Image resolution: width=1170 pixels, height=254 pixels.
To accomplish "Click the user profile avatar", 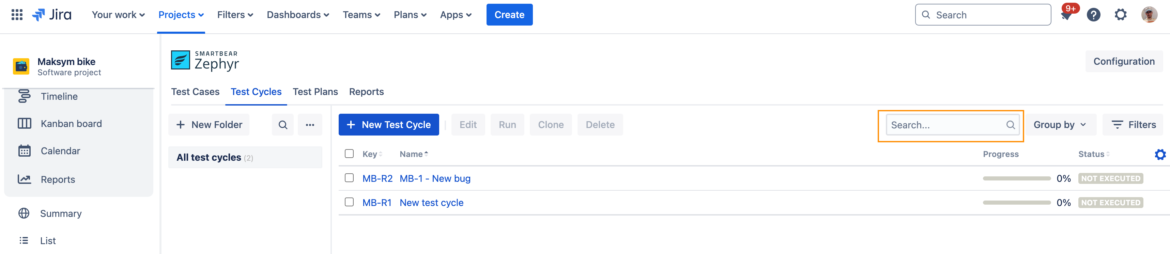I will pos(1149,15).
